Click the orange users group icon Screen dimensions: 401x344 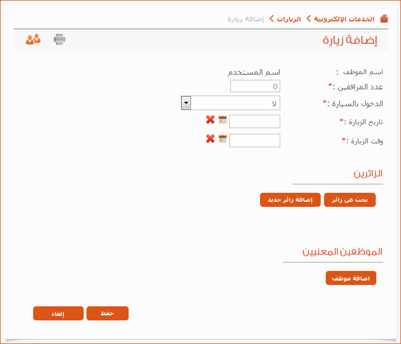pos(33,39)
